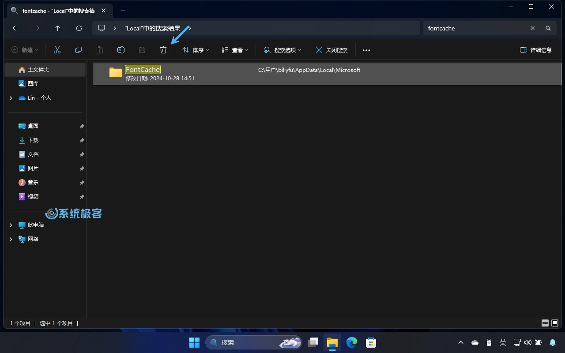
Task: Open the 搜索选项 (Search options) dropdown
Action: (x=282, y=50)
